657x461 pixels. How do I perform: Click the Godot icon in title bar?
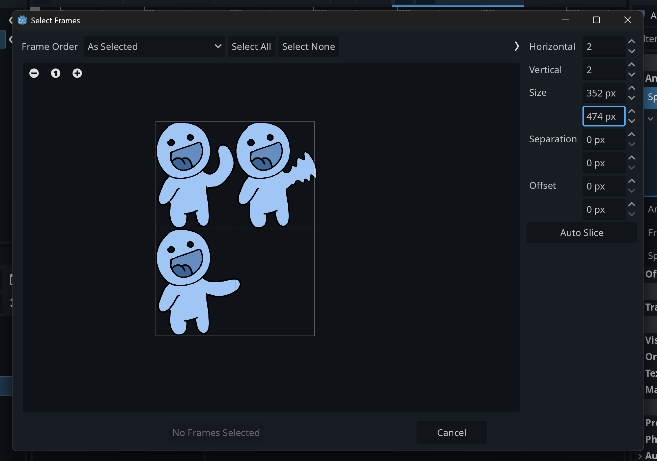22,20
